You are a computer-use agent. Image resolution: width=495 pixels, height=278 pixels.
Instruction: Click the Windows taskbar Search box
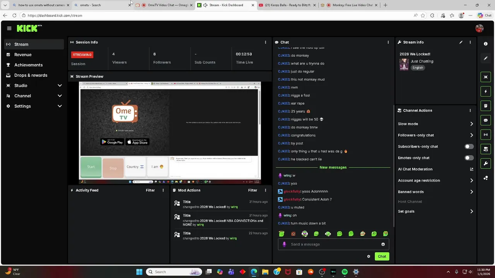coord(174,272)
